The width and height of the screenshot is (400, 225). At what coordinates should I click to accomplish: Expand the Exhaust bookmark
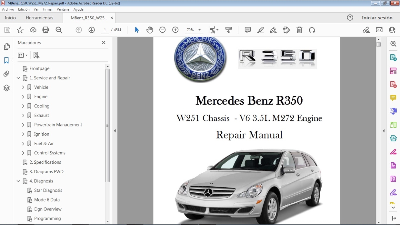point(23,115)
